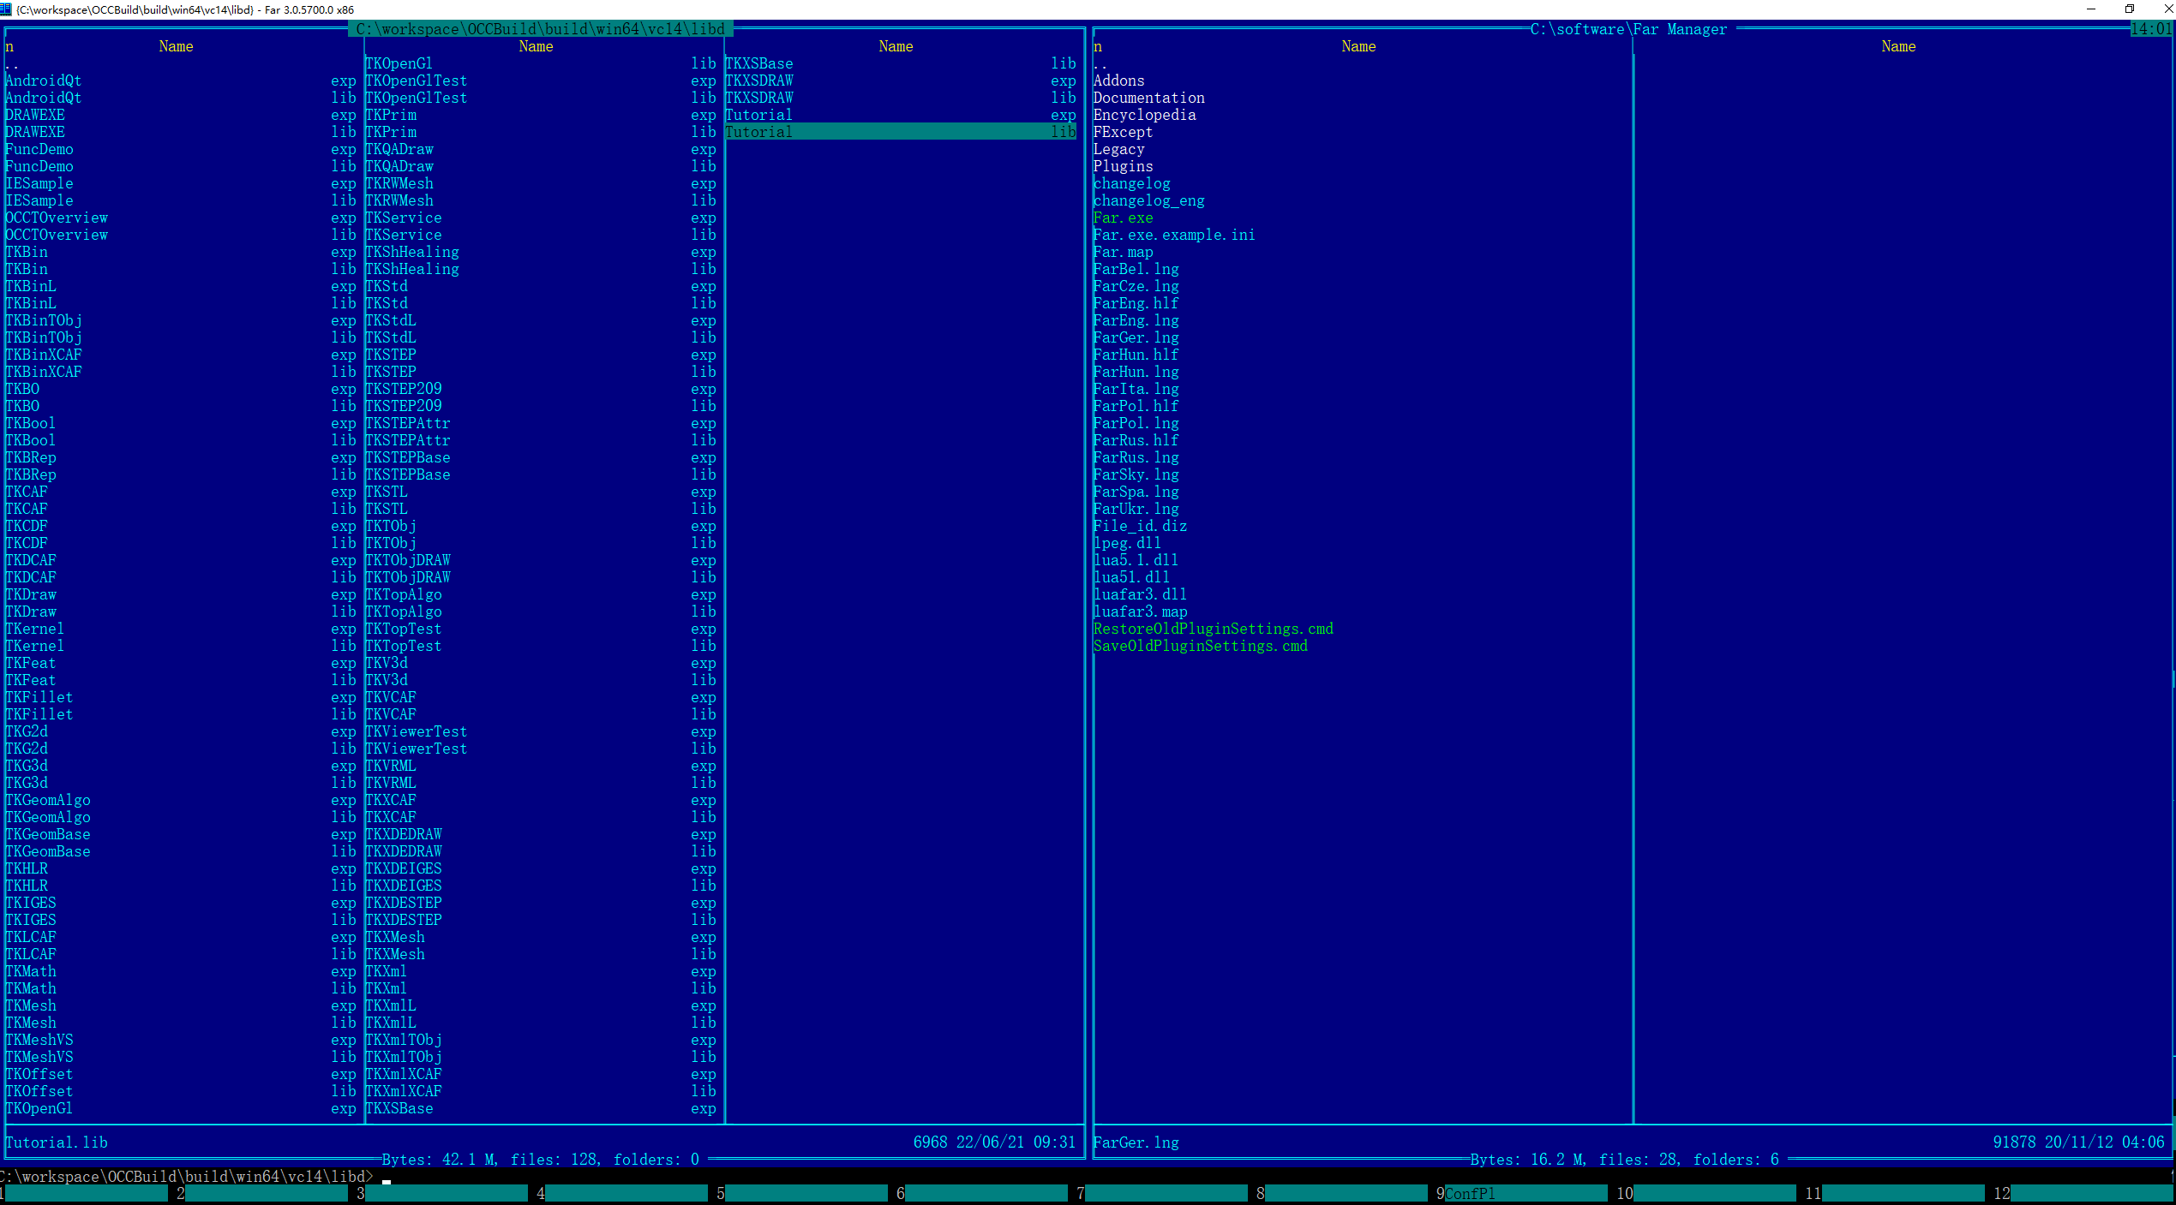
Task: Click the C:\software\Far Manager panel title
Action: [1628, 29]
